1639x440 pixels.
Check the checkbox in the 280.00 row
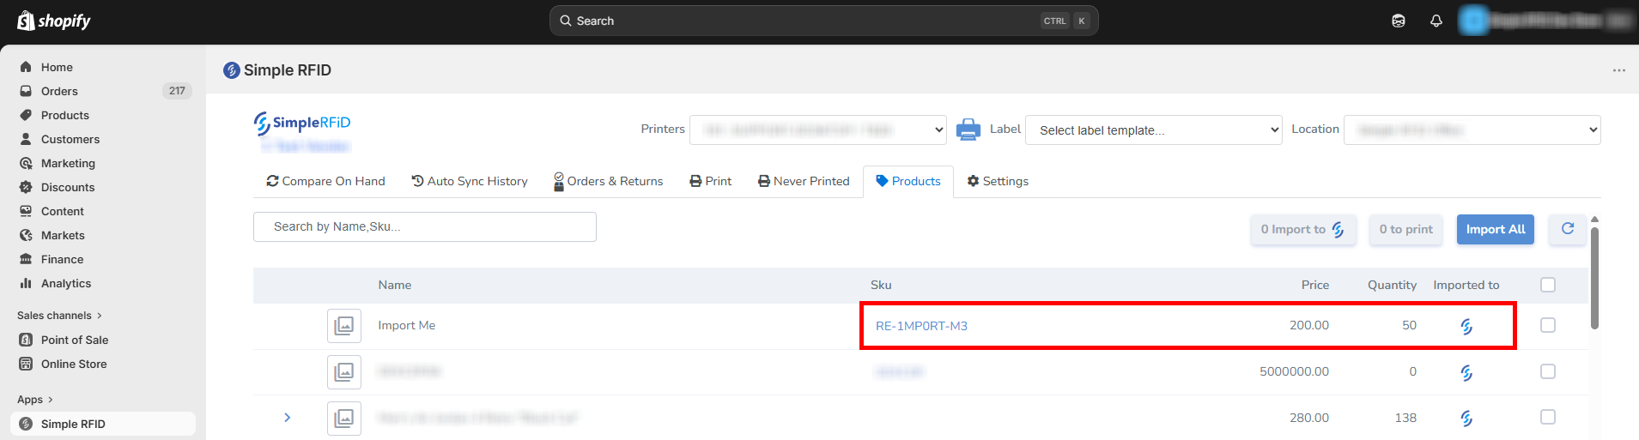(1548, 417)
